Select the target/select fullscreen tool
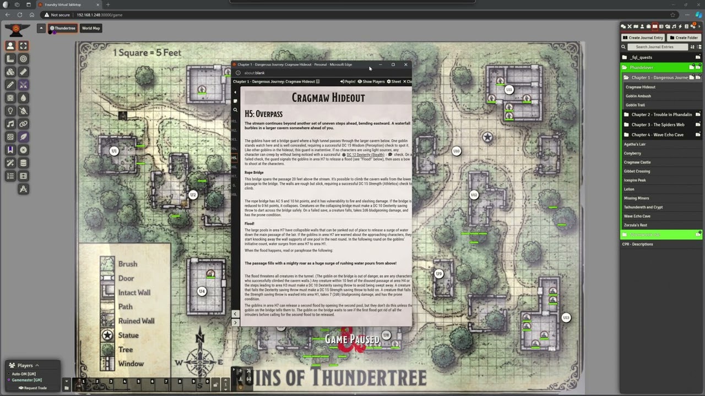The height and width of the screenshot is (396, 705). pyautogui.click(x=23, y=46)
